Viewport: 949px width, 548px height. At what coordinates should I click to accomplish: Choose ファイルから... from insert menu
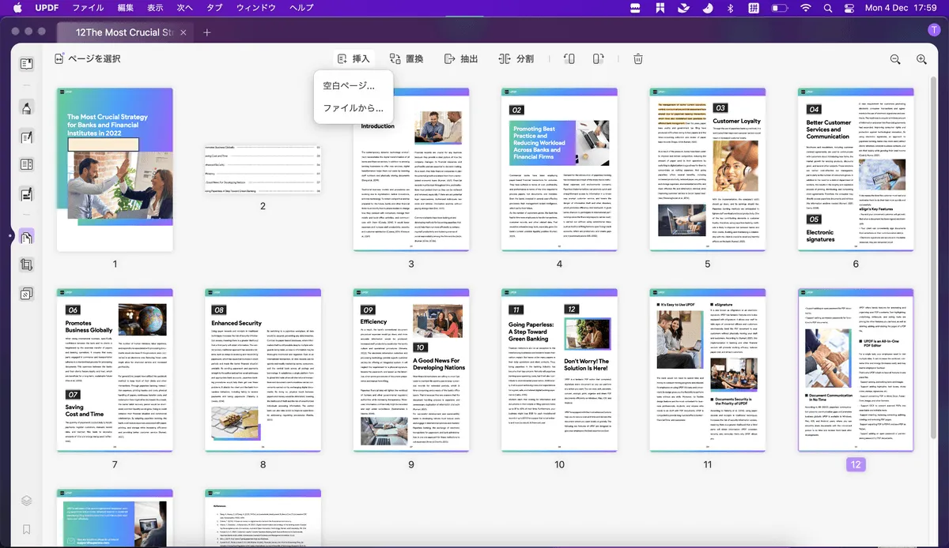pos(353,108)
